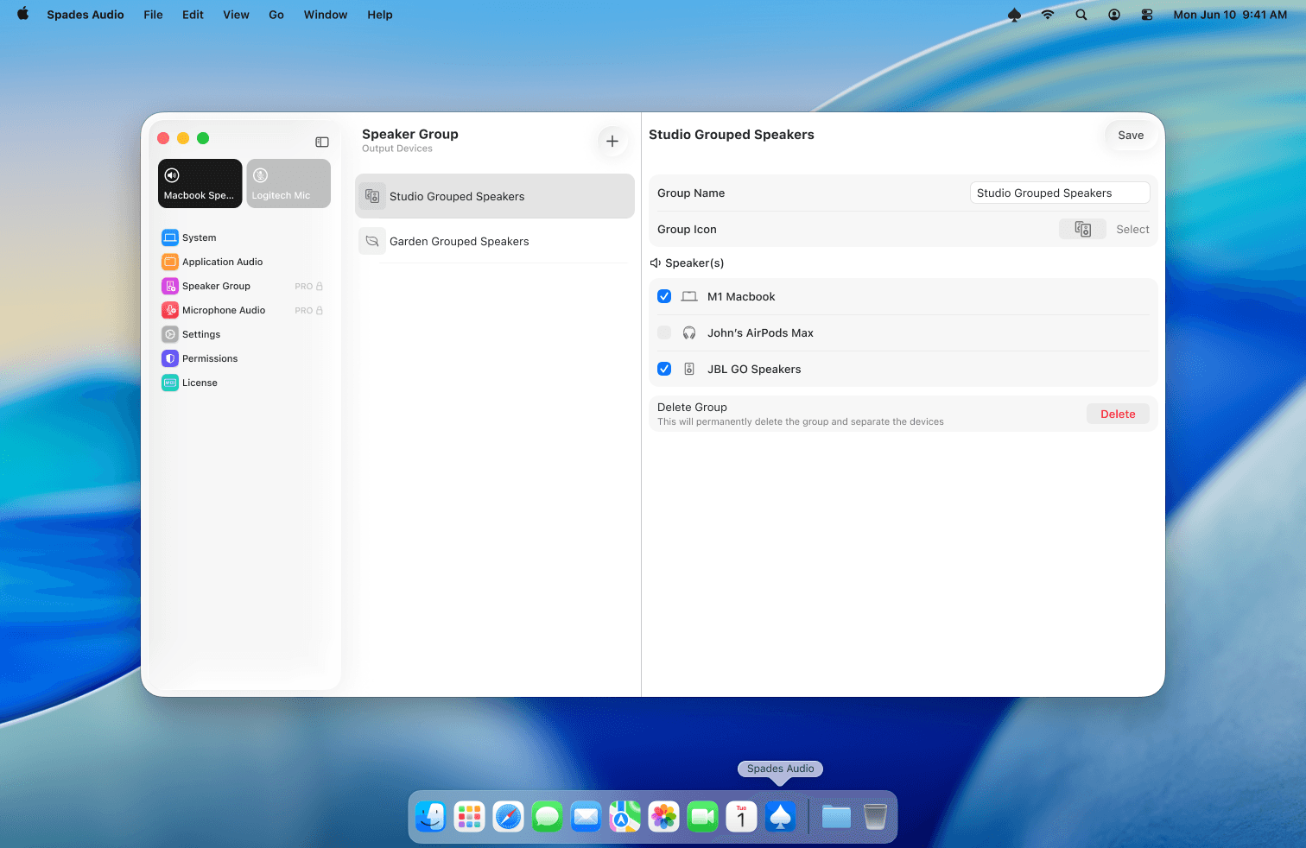Save the Studio Grouped Speakers changes
Screen dimensions: 1306x848
coord(1131,135)
